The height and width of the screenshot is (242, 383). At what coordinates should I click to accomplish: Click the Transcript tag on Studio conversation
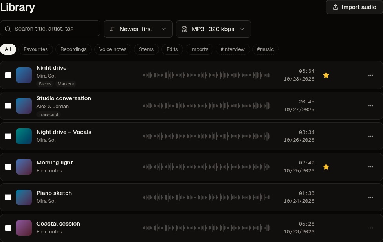click(x=49, y=114)
